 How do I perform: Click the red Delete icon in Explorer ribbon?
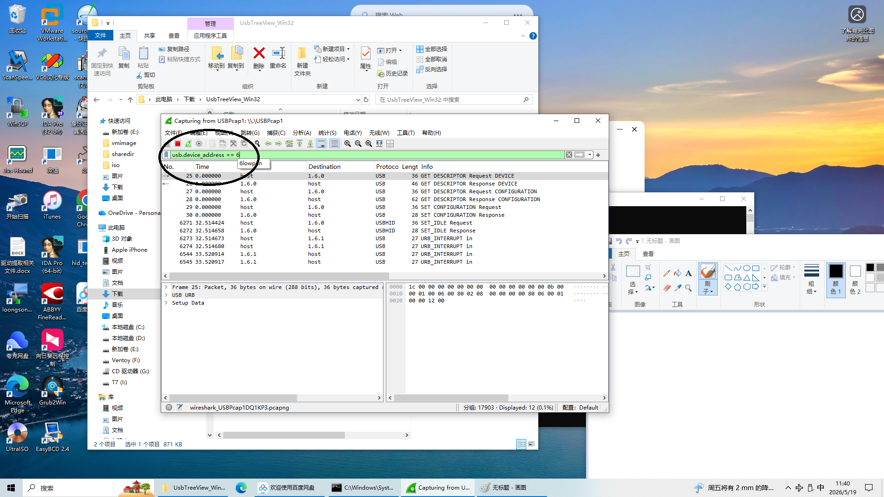click(259, 53)
